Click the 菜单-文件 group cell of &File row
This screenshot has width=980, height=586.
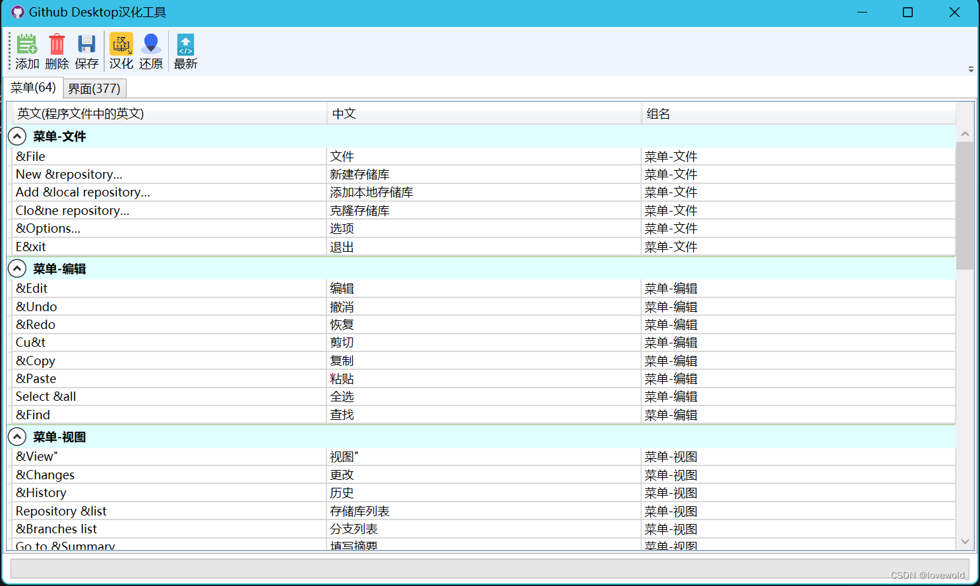pos(799,156)
